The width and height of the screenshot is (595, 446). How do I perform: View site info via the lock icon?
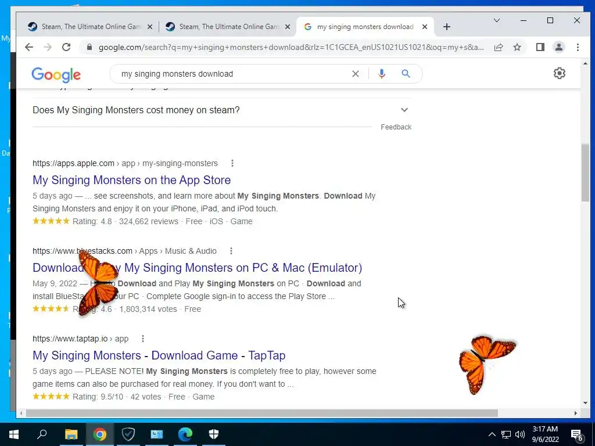[89, 47]
